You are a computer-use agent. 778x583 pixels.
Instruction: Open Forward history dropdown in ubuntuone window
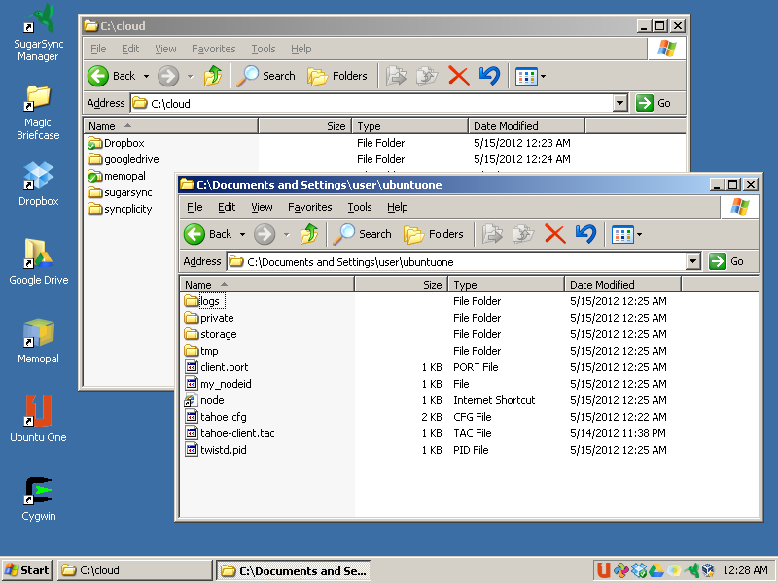286,234
